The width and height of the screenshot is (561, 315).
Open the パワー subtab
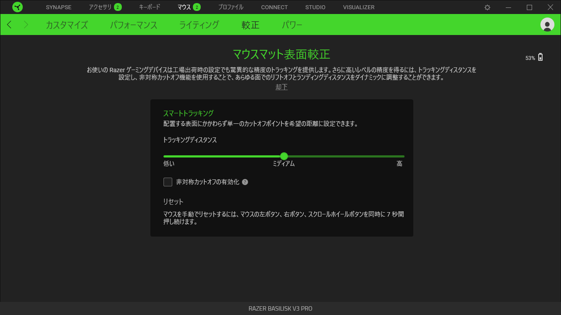point(292,25)
